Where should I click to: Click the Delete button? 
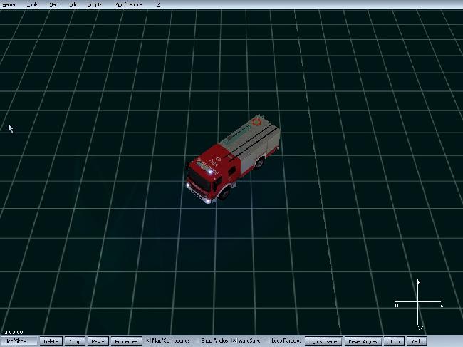(51, 341)
